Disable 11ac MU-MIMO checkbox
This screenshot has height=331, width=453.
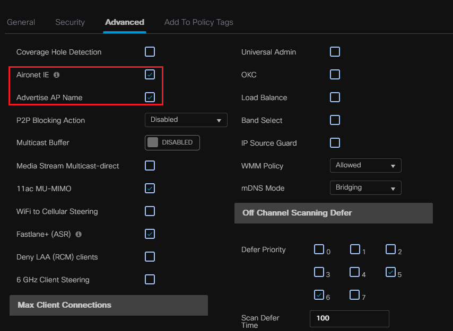(150, 188)
